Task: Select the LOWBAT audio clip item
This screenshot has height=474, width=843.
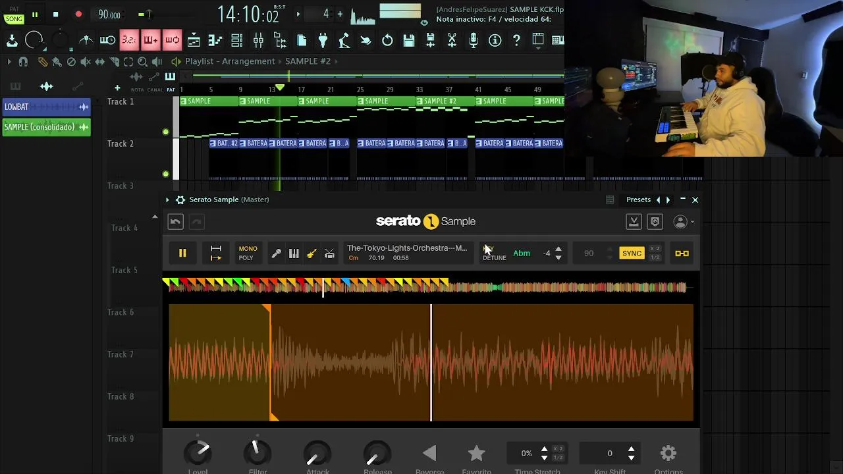Action: (46, 107)
